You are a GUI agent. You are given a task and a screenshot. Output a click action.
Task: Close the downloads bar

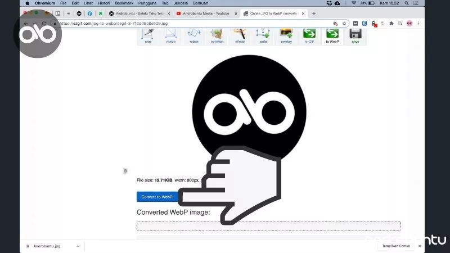tap(420, 246)
